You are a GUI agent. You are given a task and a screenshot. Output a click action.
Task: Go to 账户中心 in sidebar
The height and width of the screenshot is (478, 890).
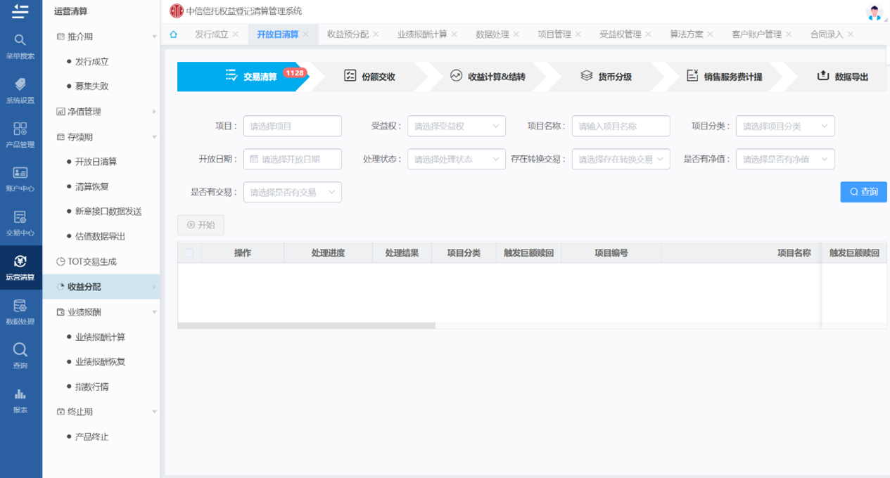[20, 179]
